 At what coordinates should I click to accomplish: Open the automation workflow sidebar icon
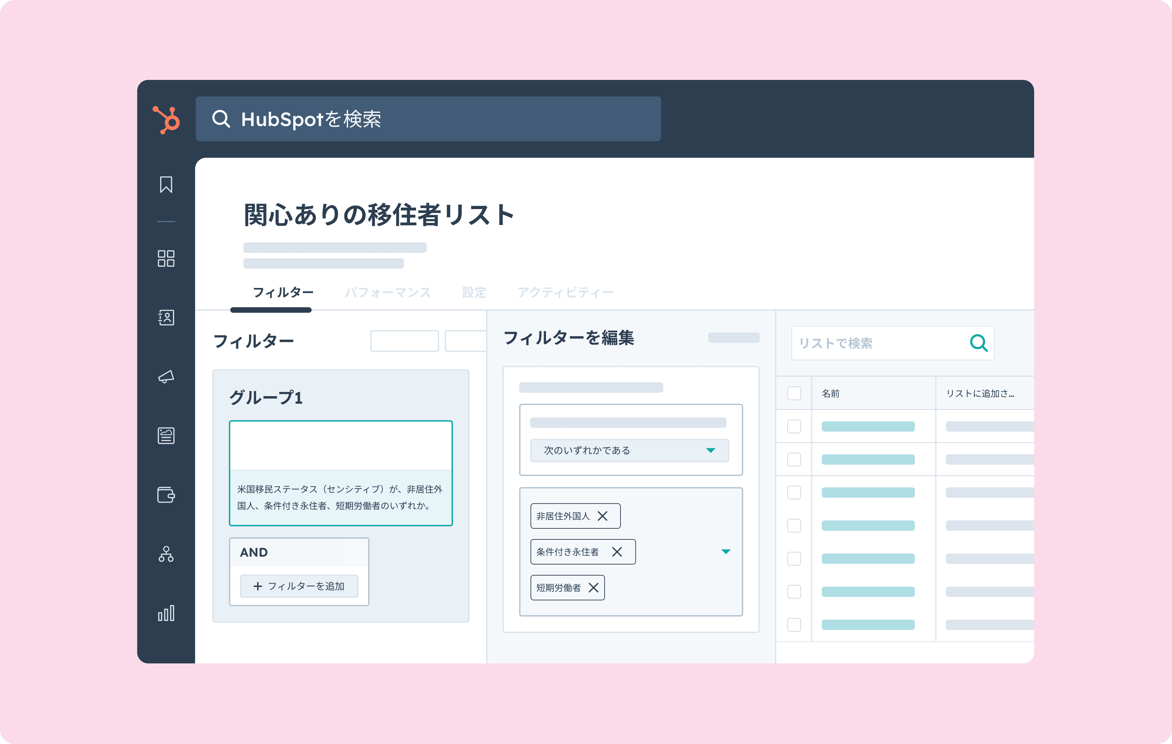point(166,554)
